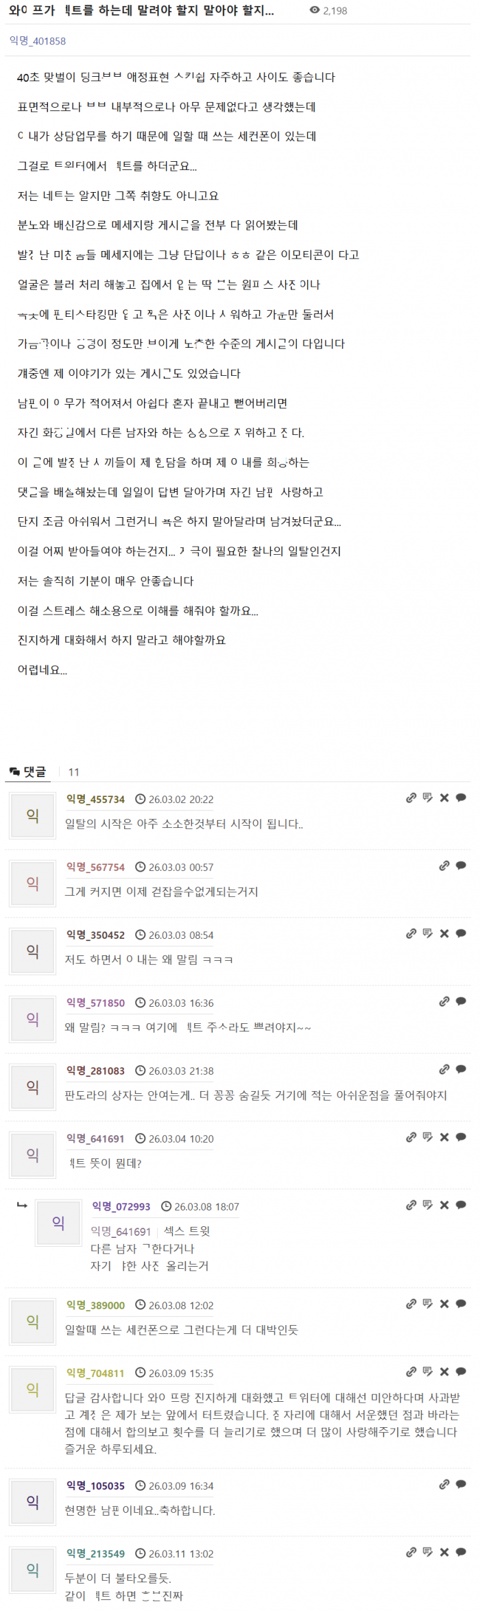Click username 익명_455734 in comments
The width and height of the screenshot is (480, 1611).
(95, 799)
